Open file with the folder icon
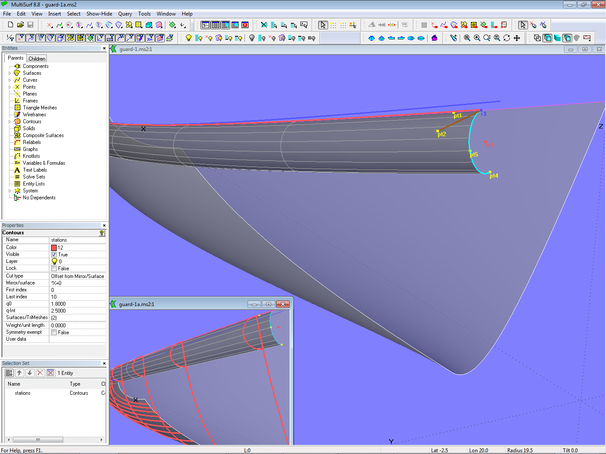The width and height of the screenshot is (606, 454). pyautogui.click(x=20, y=25)
